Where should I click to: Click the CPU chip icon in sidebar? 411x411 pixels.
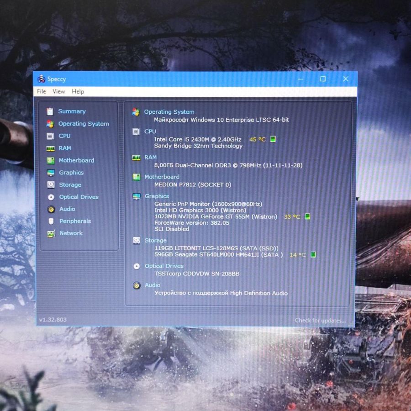click(x=50, y=136)
